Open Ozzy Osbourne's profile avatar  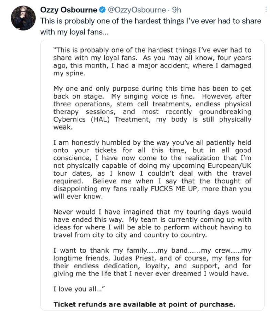coord(23,18)
